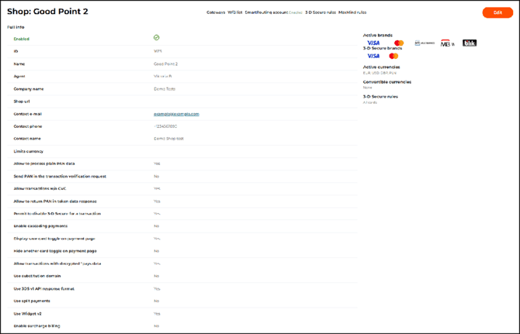The height and width of the screenshot is (334, 520).
Task: Click the contact e-mail address link
Action: pos(176,114)
